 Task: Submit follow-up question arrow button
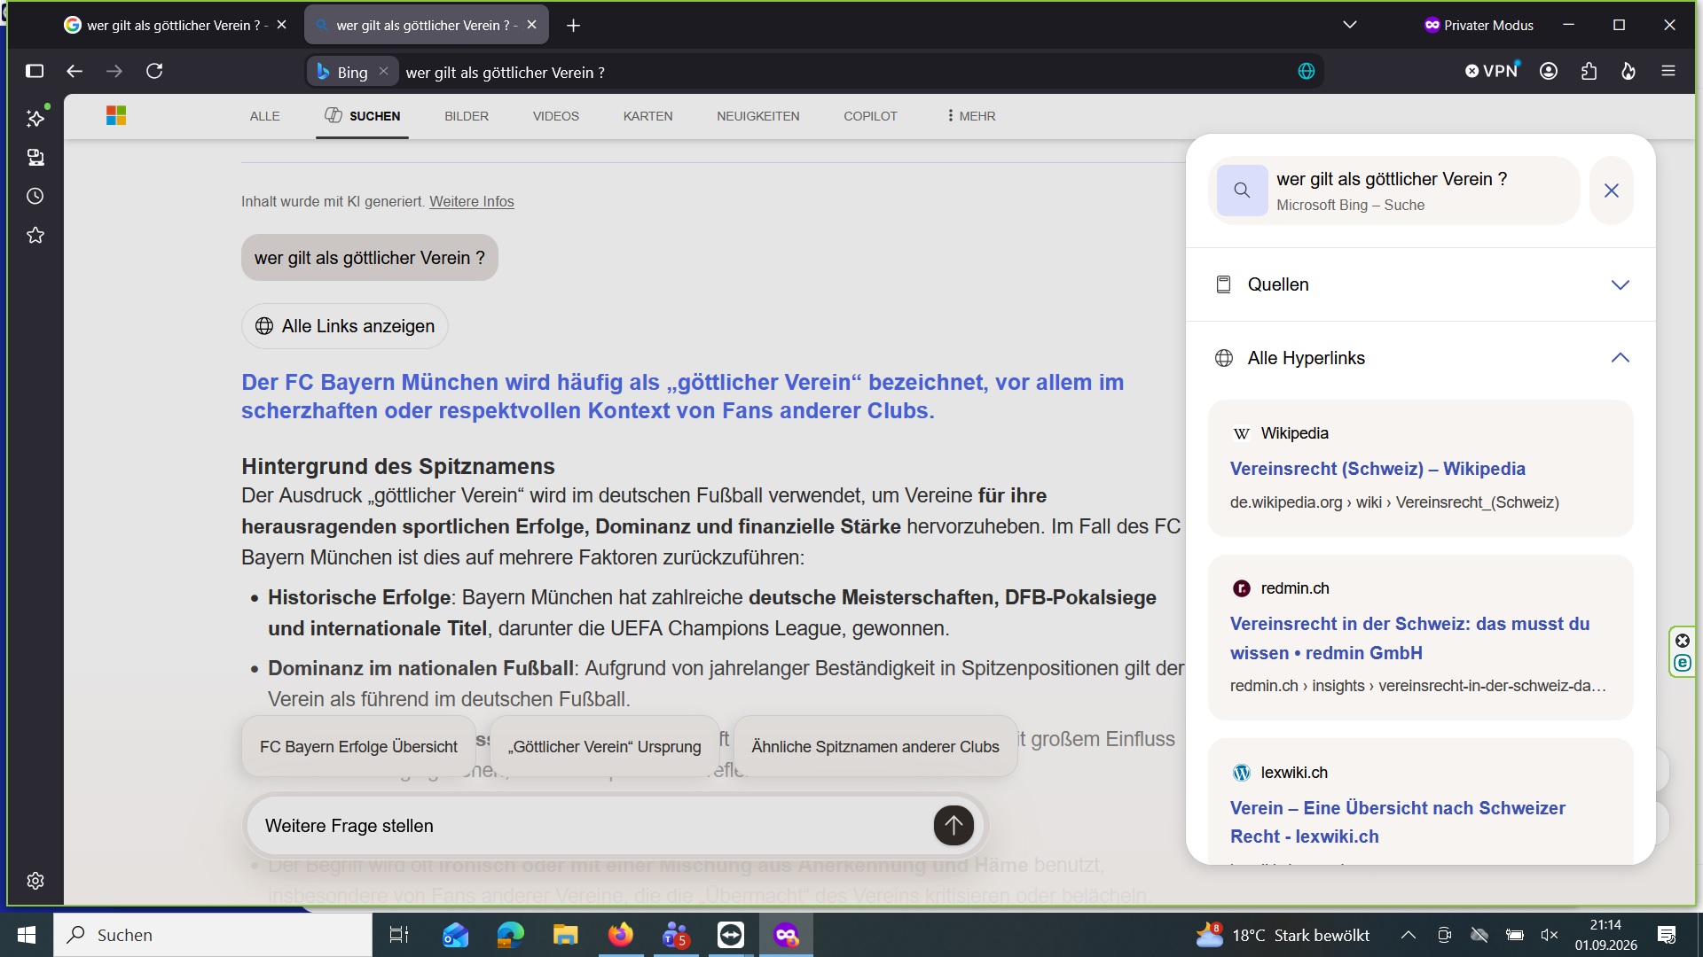click(x=954, y=826)
